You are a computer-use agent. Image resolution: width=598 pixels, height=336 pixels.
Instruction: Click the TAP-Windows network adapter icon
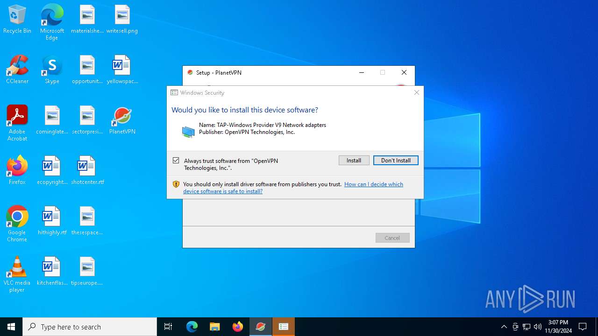(x=188, y=132)
